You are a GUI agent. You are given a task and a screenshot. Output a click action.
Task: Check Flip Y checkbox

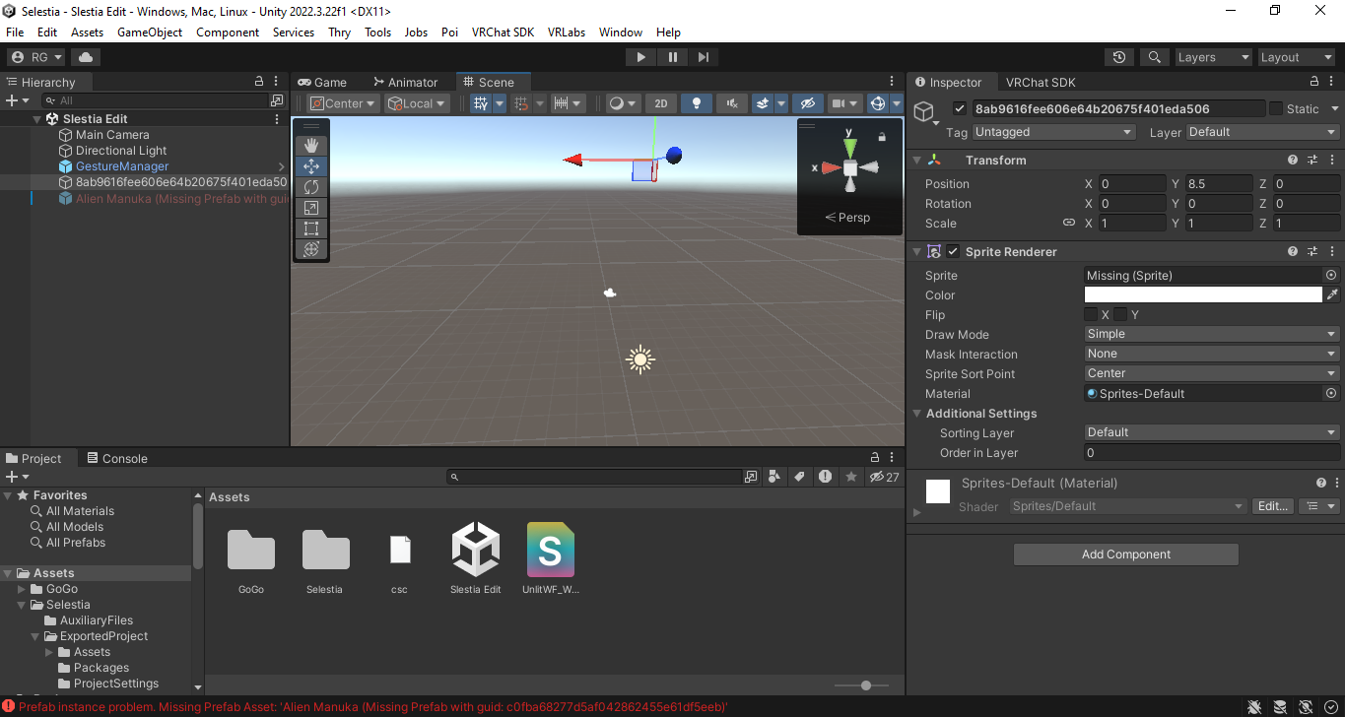[1120, 315]
